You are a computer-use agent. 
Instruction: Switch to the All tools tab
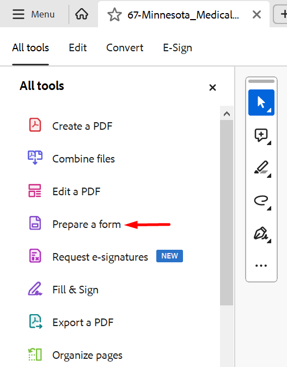[x=30, y=48]
